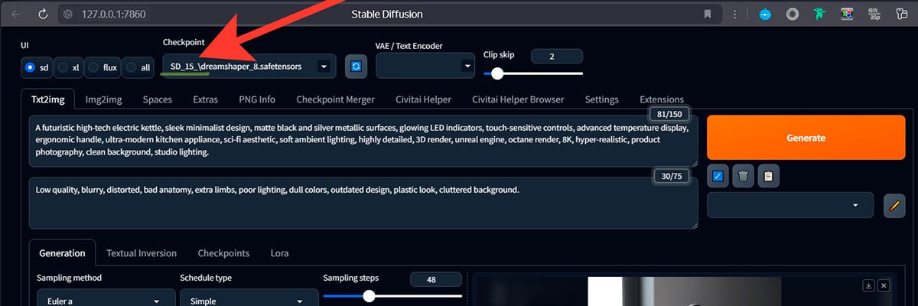
Task: Select the Textual Inversion sub-tab
Action: 142,253
